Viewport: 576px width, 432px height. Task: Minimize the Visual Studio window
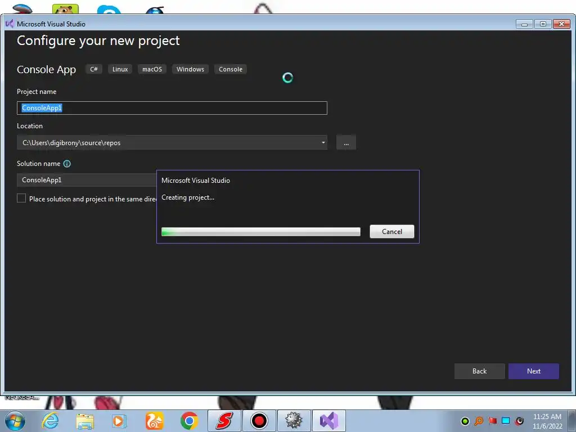[x=525, y=24]
